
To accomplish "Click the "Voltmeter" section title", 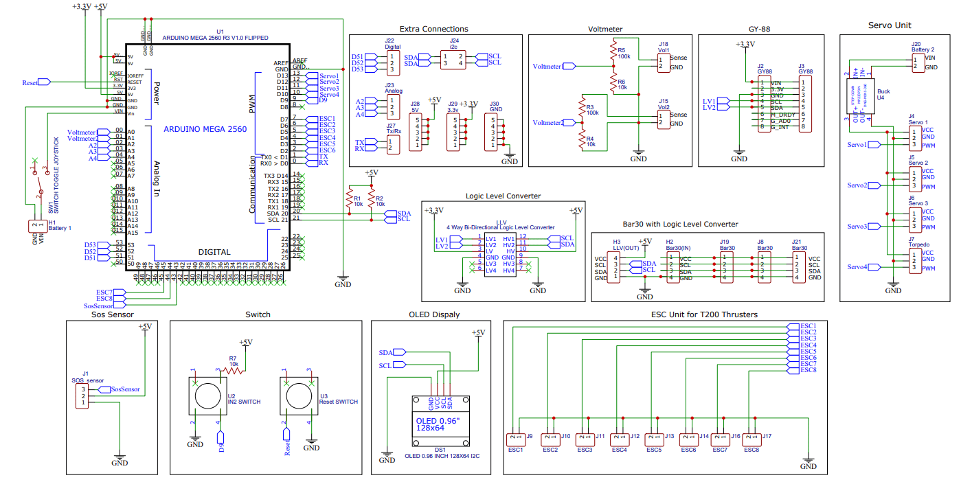I will tap(605, 29).
